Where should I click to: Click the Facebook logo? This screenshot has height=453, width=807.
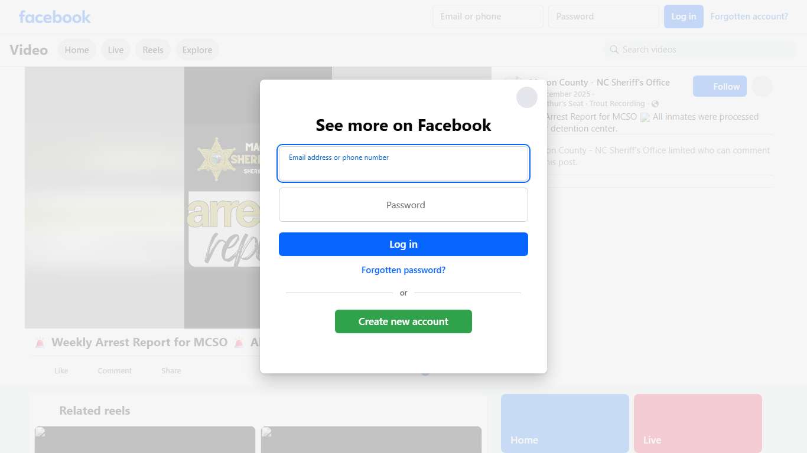click(54, 17)
